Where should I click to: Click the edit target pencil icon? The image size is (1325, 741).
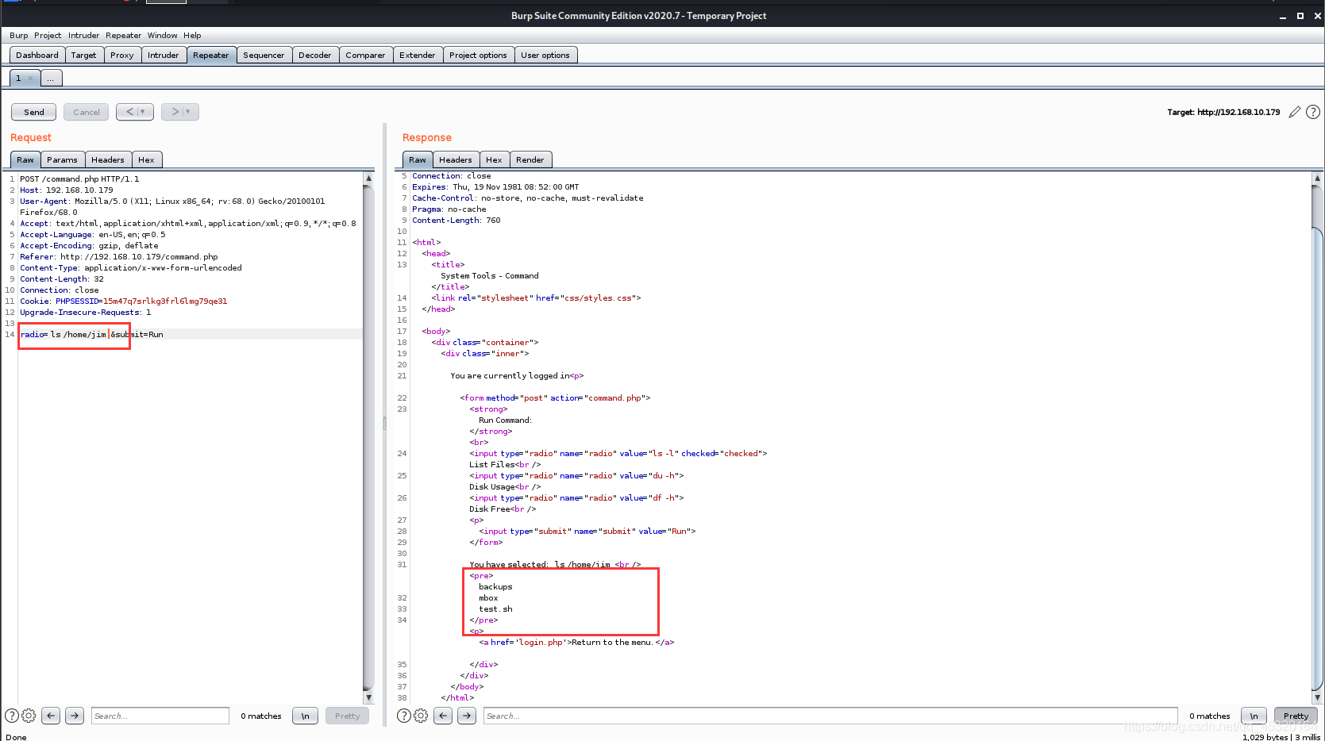(1295, 112)
